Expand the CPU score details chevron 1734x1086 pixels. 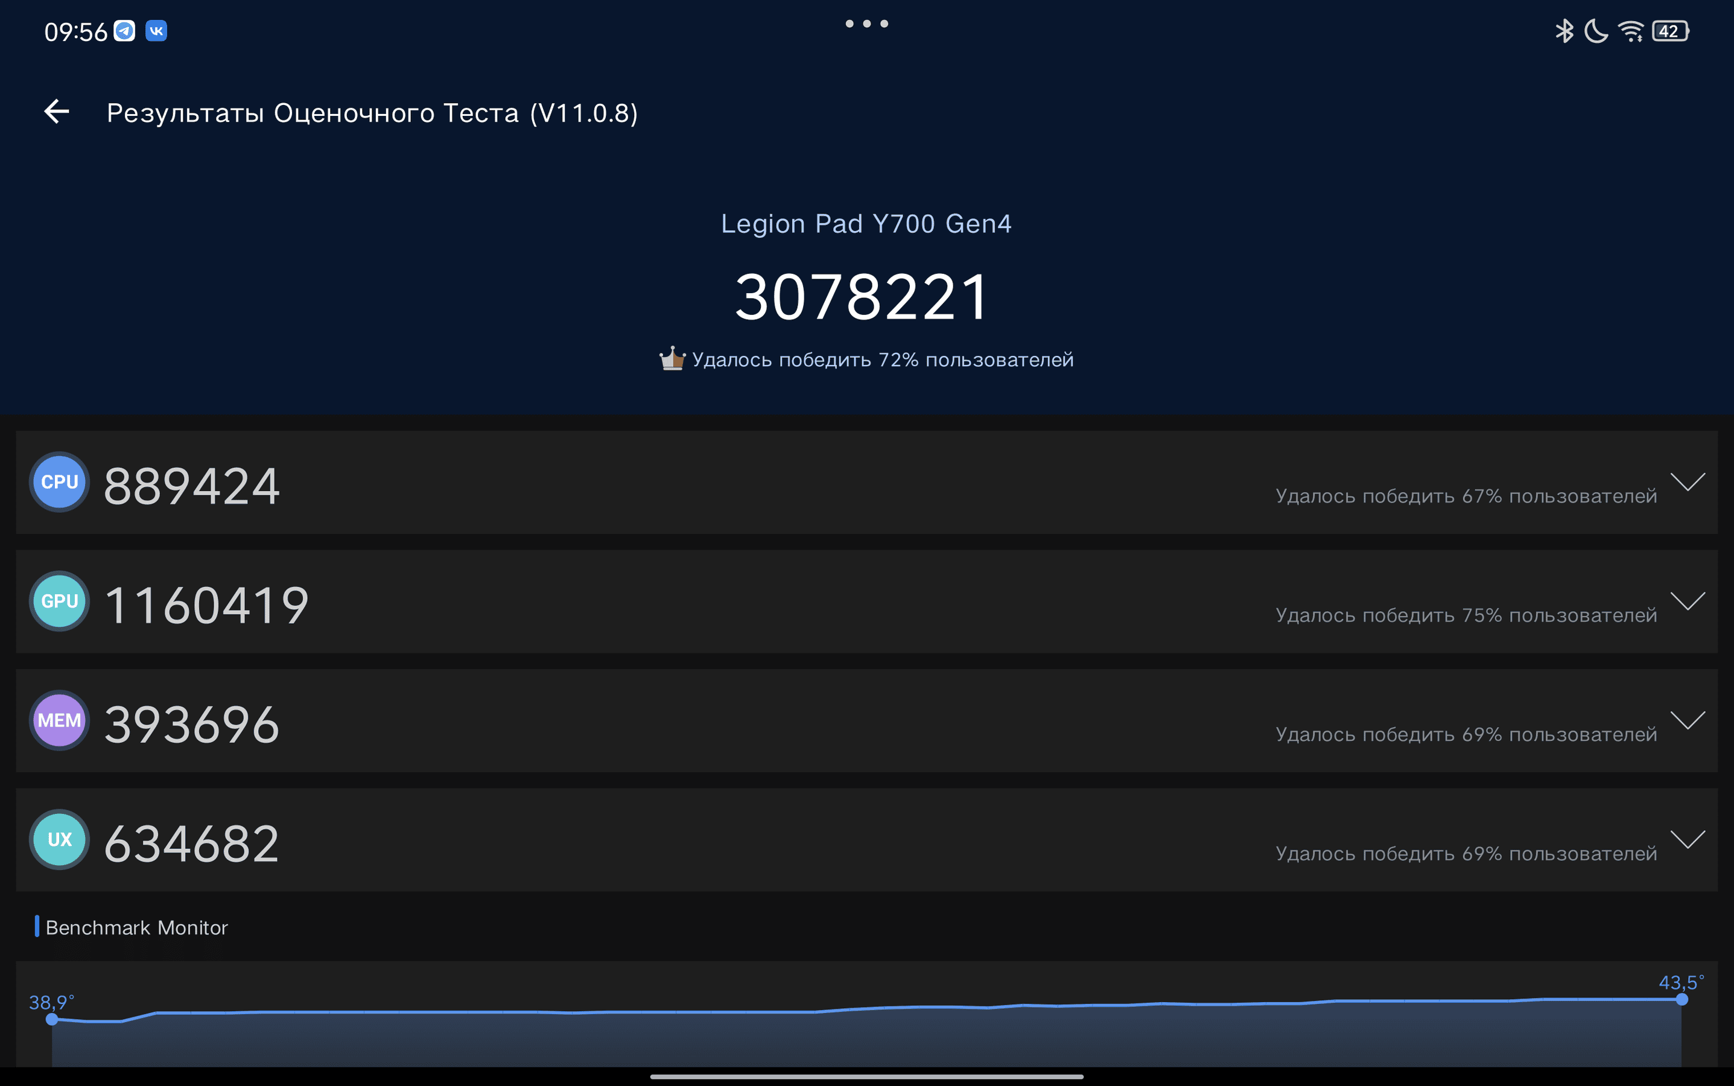pos(1688,481)
